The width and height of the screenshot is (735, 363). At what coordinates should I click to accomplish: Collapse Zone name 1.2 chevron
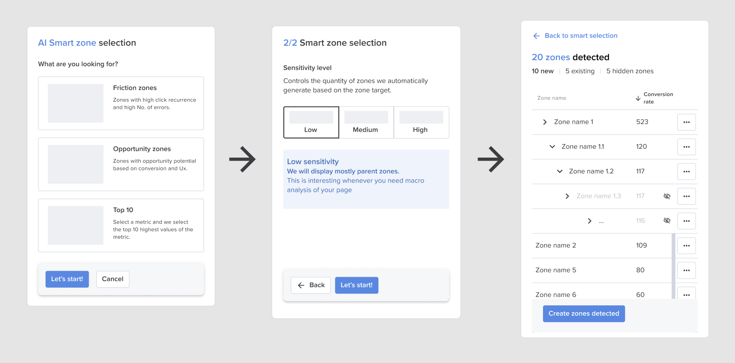[x=560, y=171]
